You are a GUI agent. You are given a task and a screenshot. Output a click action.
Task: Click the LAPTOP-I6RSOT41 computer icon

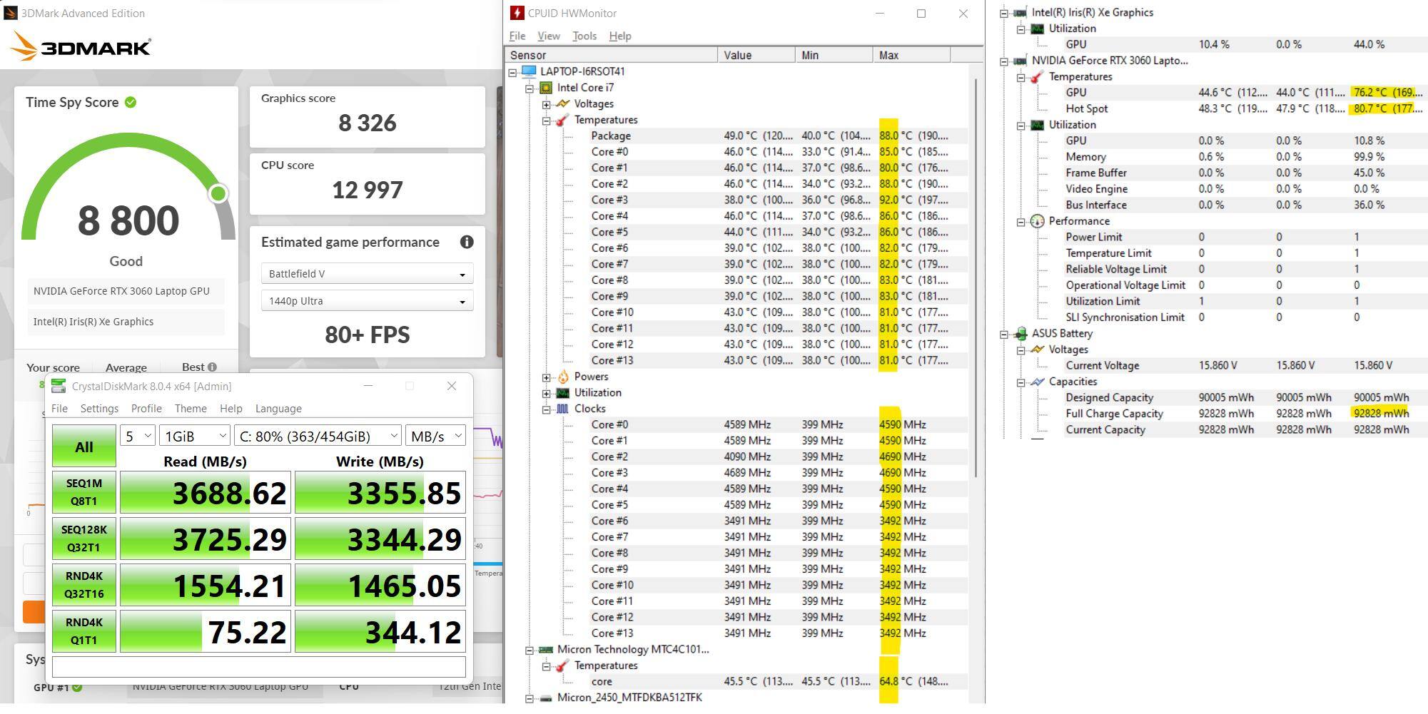point(529,71)
